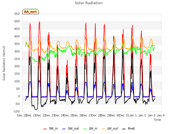Click the 200 y-axis label

pyautogui.click(x=17, y=66)
